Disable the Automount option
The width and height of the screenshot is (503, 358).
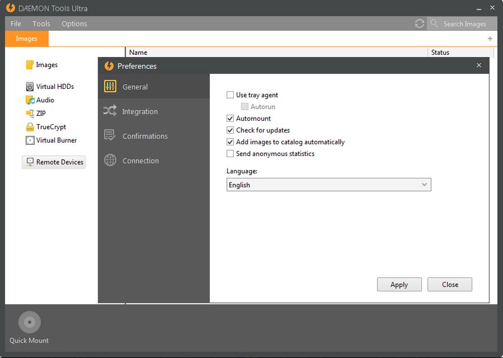coord(230,118)
